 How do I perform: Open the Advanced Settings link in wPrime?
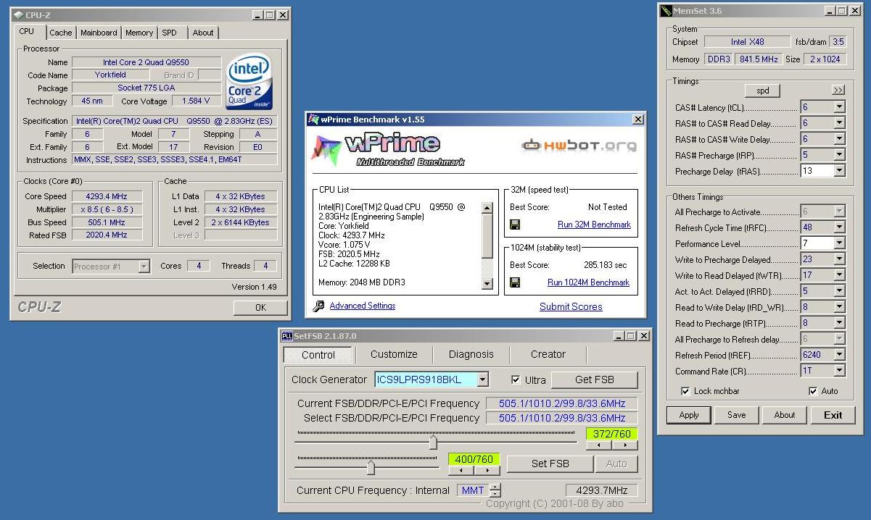click(x=363, y=306)
